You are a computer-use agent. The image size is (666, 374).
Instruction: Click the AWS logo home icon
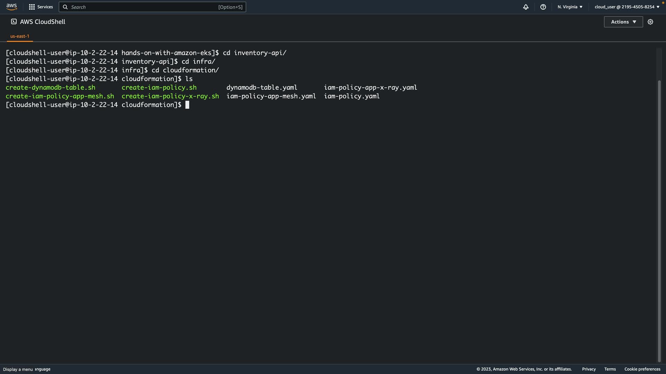click(11, 7)
